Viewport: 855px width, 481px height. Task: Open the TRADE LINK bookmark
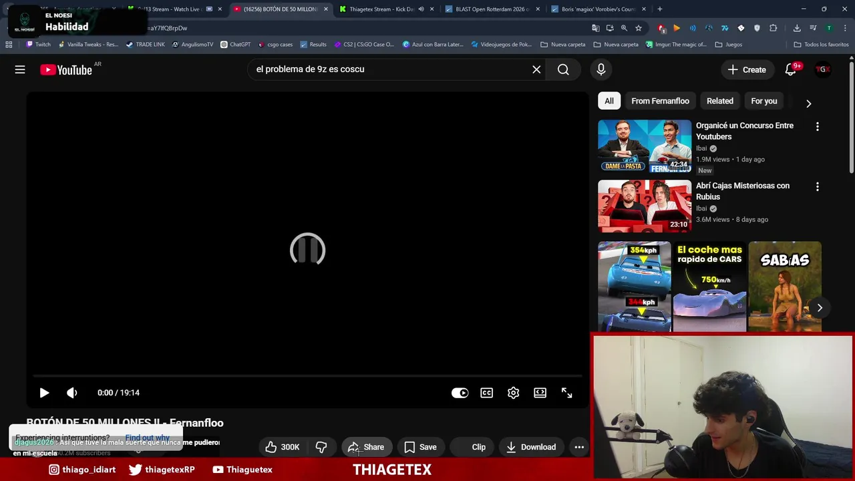[145, 45]
